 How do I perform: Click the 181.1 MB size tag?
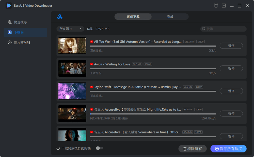189,42
